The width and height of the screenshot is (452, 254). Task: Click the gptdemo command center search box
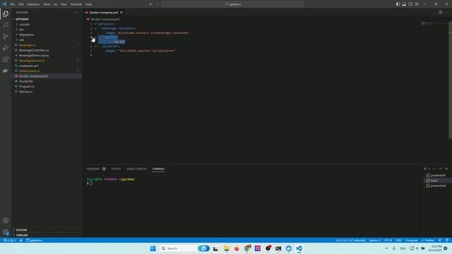233,4
